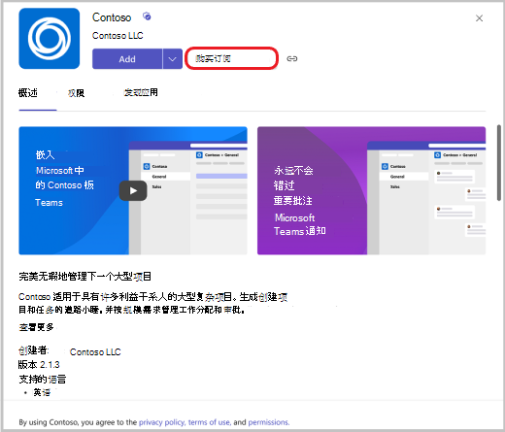The height and width of the screenshot is (432, 505).
Task: Switch to the 概述 tab
Action: tap(28, 93)
